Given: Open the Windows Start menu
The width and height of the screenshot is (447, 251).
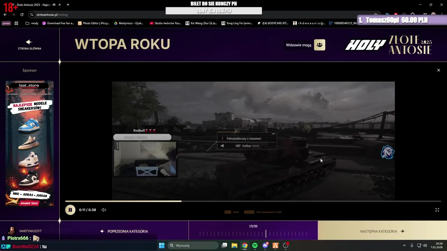Looking at the screenshot, I should click(x=162, y=245).
